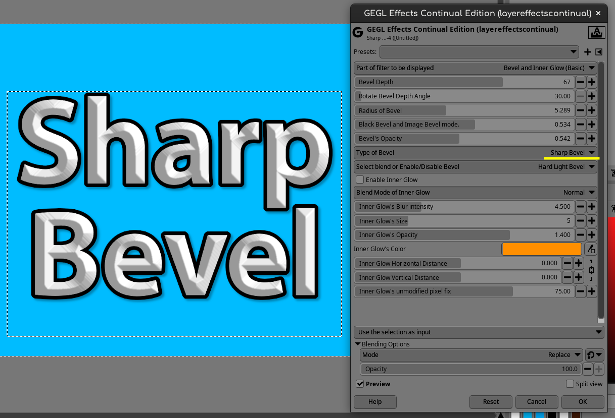Increase Black Bevel and Image Bevel mode value
615x418 pixels.
coord(591,125)
